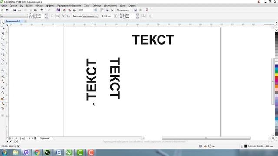The width and height of the screenshot is (278, 156).
Task: Switch to Безымянный-1 document tab
Action: coord(13,21)
